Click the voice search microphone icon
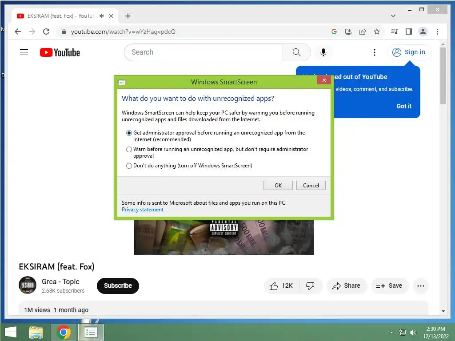Viewport: 455px width, 341px height. [x=323, y=52]
